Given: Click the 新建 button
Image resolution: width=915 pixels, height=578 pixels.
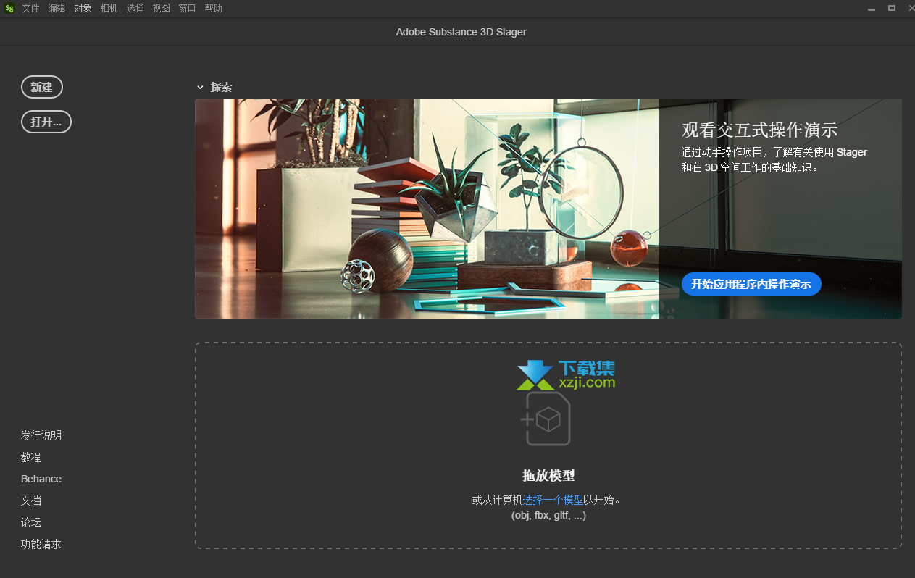Looking at the screenshot, I should pyautogui.click(x=42, y=87).
